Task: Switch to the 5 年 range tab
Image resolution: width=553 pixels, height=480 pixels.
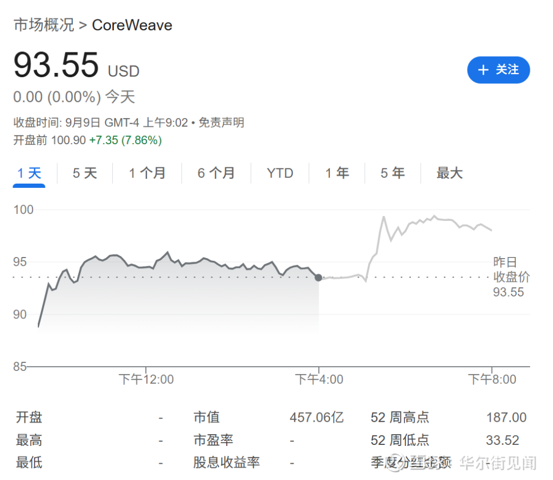Action: click(393, 173)
